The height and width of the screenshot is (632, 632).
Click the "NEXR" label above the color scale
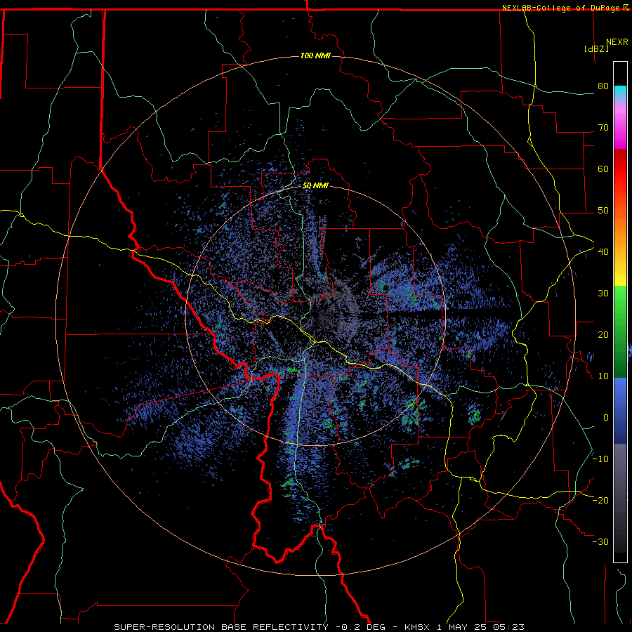coord(617,42)
